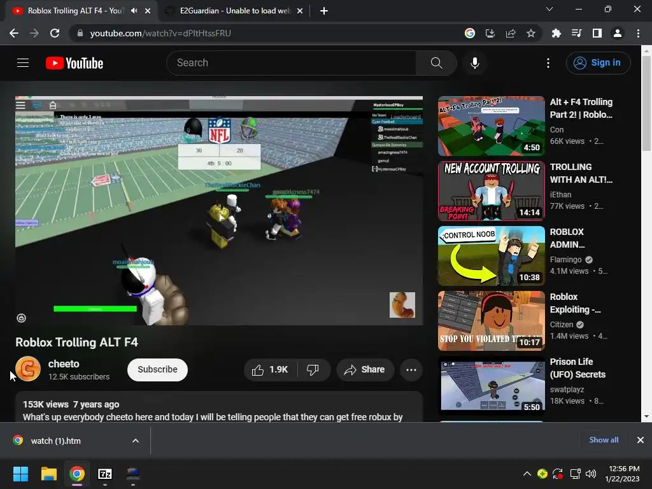Open the network icon in system tray

(x=575, y=474)
